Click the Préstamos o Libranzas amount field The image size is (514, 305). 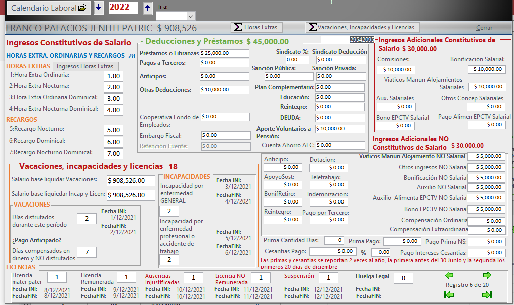pyautogui.click(x=224, y=53)
